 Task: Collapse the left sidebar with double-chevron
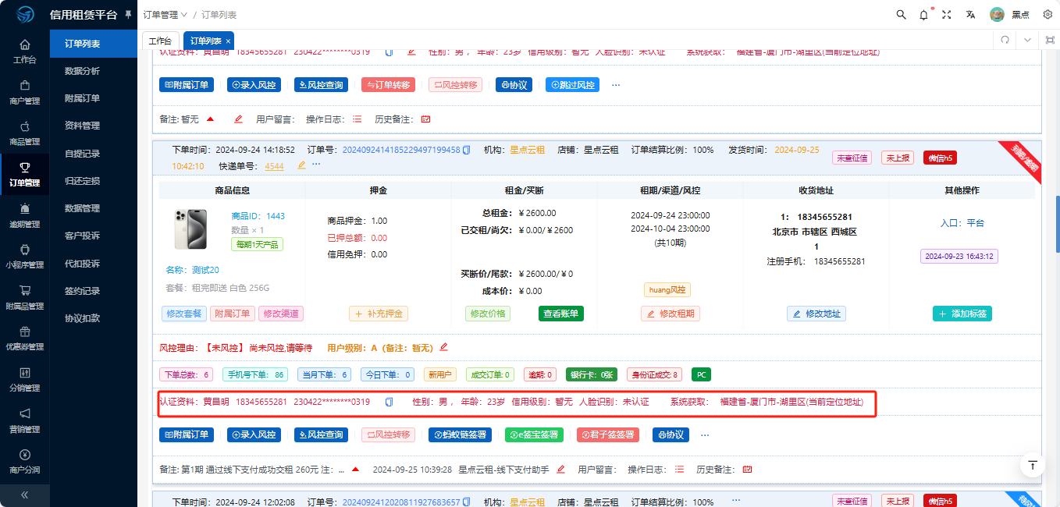click(24, 495)
